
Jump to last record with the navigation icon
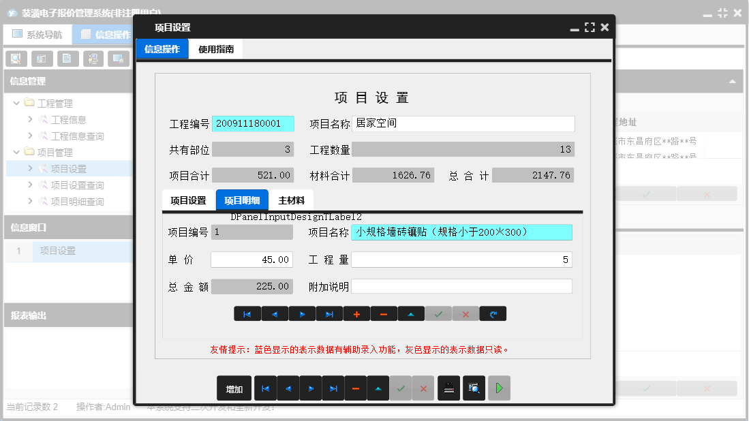[x=329, y=313]
